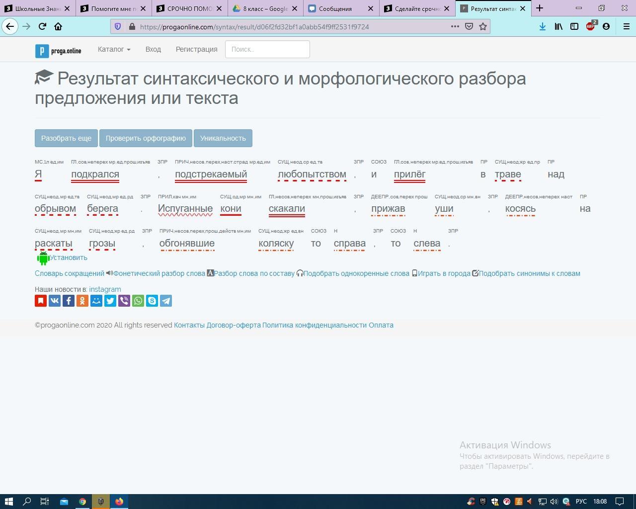The width and height of the screenshot is (636, 509).
Task: Click the Разобрать еще button
Action: 66,138
